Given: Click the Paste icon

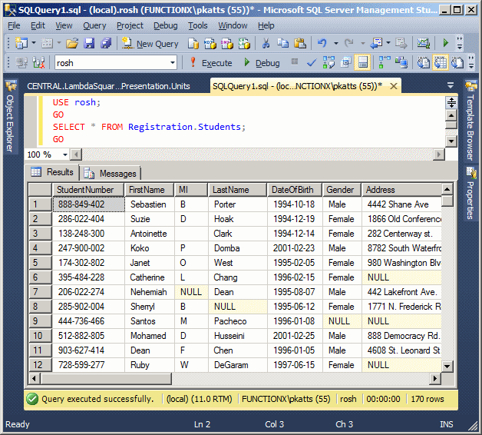Looking at the screenshot, I should click(300, 43).
